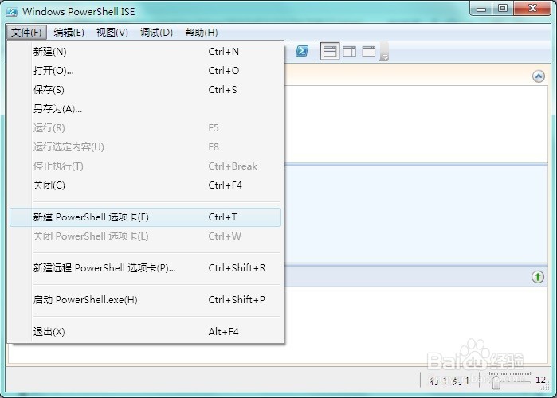Open toolbar overflow options arrow

pyautogui.click(x=384, y=52)
